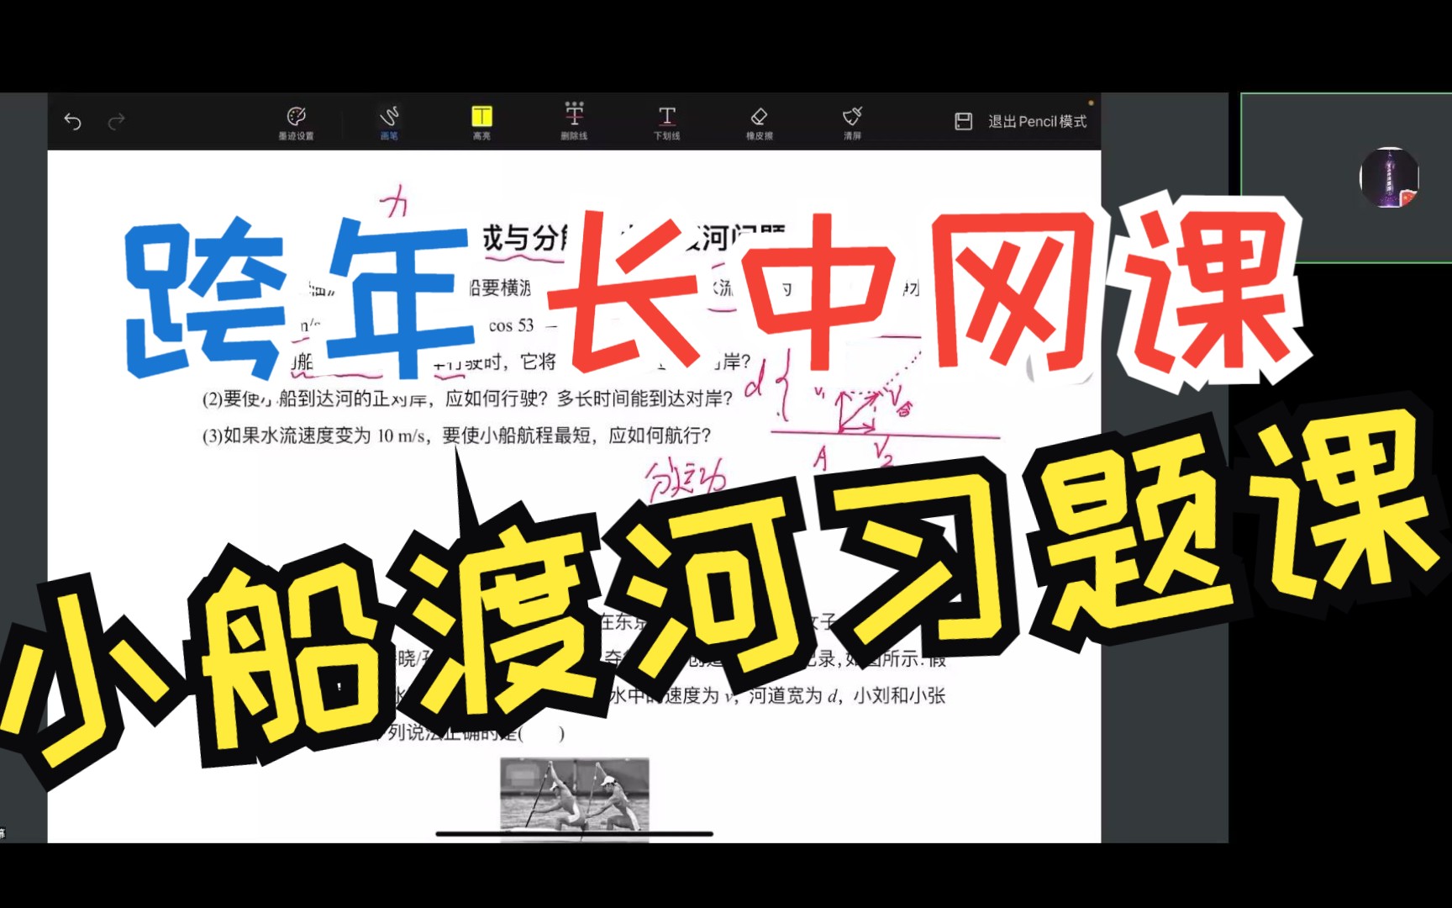1452x908 pixels.
Task: Click the save icon in toolbar
Action: [964, 122]
